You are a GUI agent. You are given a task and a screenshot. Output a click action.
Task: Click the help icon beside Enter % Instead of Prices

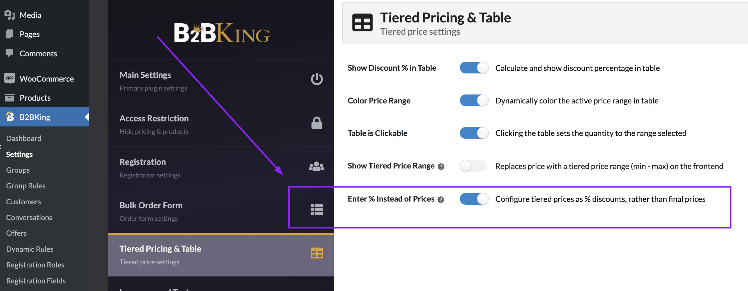click(440, 200)
